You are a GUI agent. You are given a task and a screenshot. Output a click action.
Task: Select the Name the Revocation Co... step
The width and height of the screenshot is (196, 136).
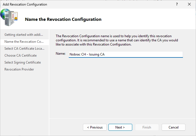[x=24, y=42]
